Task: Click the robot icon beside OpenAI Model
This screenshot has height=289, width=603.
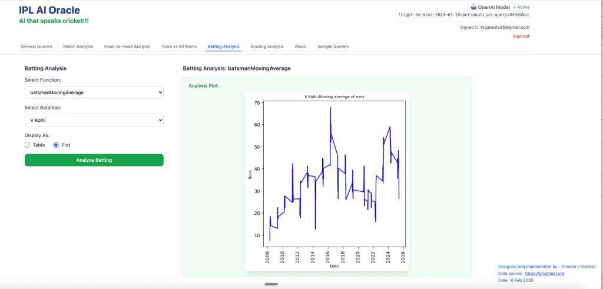Action: (475, 7)
